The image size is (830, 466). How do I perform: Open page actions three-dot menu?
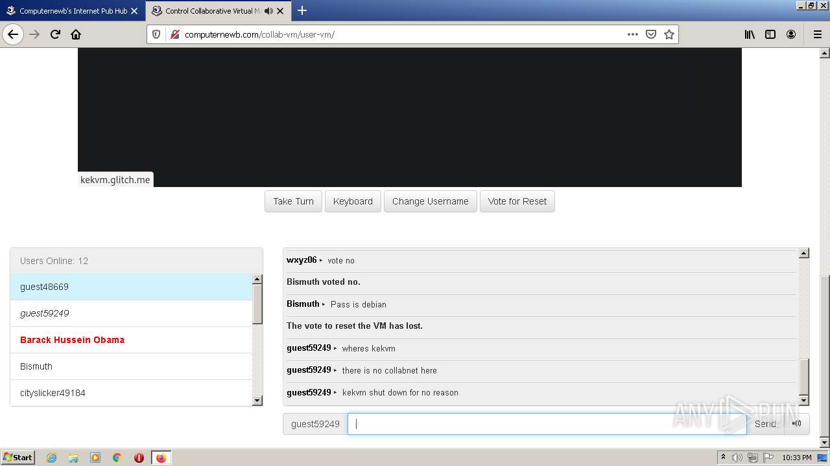(x=633, y=34)
